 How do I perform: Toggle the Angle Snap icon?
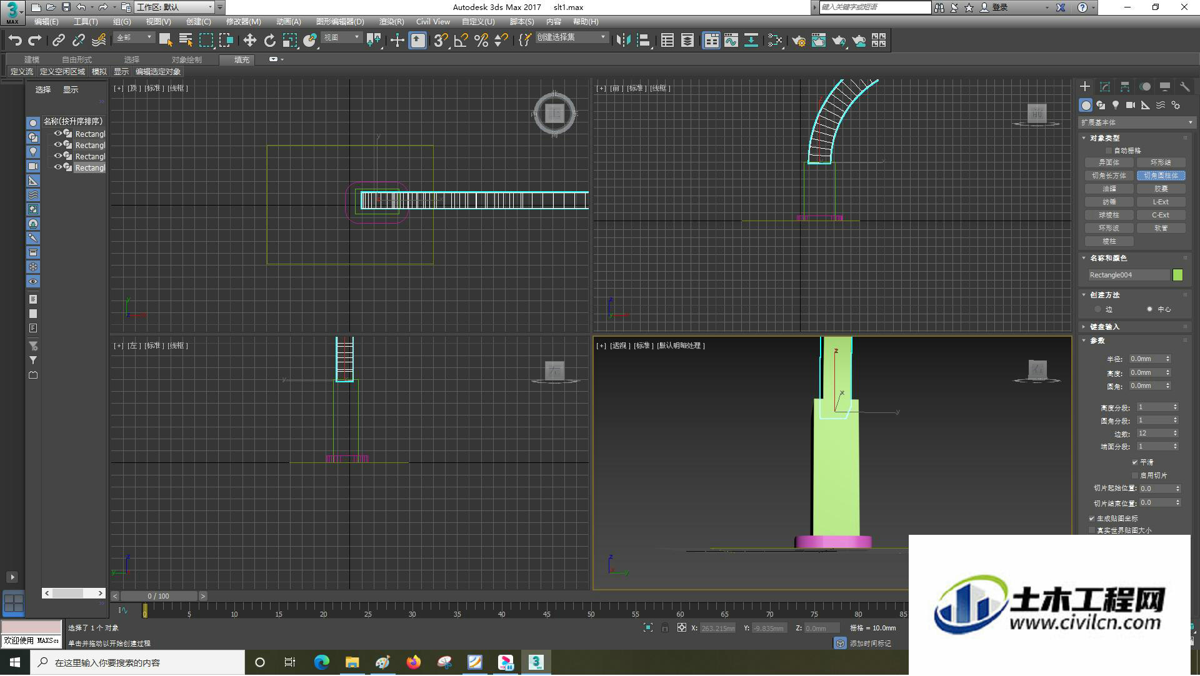pos(461,41)
